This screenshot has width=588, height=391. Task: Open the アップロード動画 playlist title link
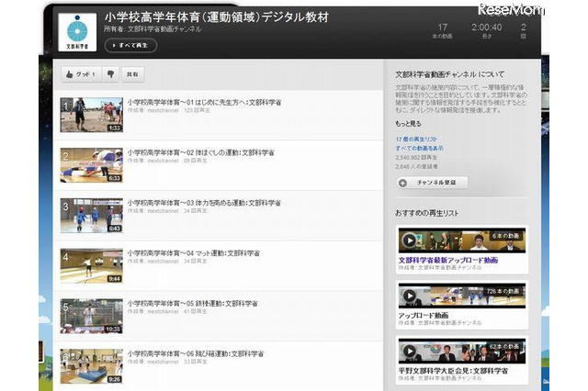tap(424, 316)
